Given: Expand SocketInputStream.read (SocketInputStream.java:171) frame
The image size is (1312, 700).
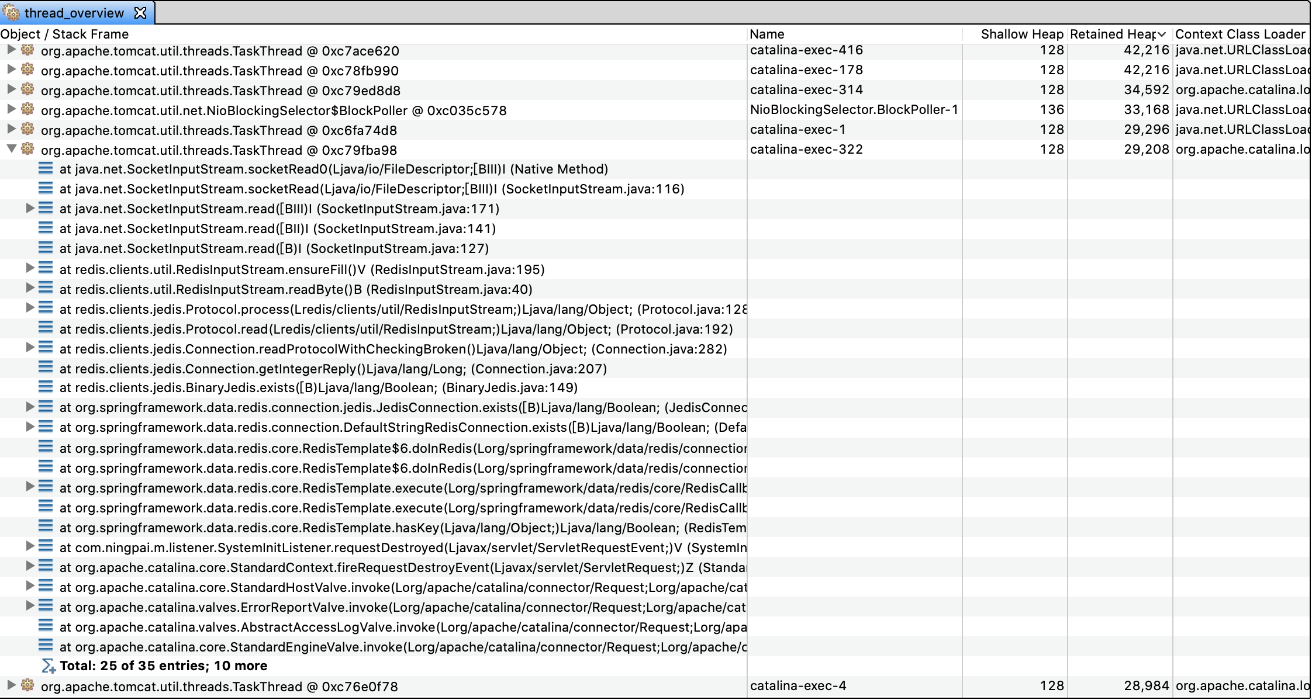Looking at the screenshot, I should click(x=30, y=209).
